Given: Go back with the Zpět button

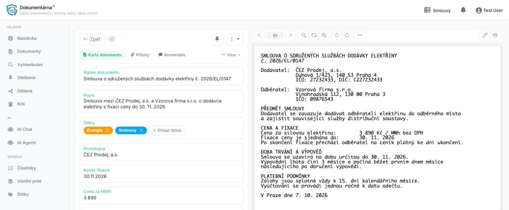Looking at the screenshot, I should [92, 39].
